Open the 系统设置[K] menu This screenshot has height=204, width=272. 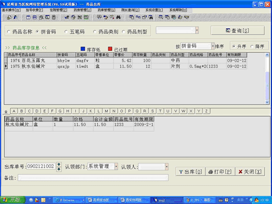pos(154,10)
